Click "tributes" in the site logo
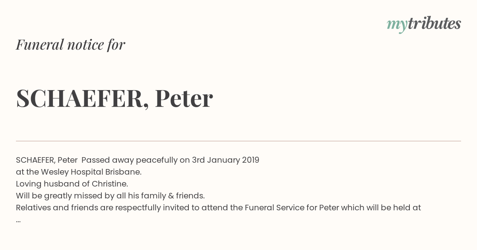 (x=434, y=23)
